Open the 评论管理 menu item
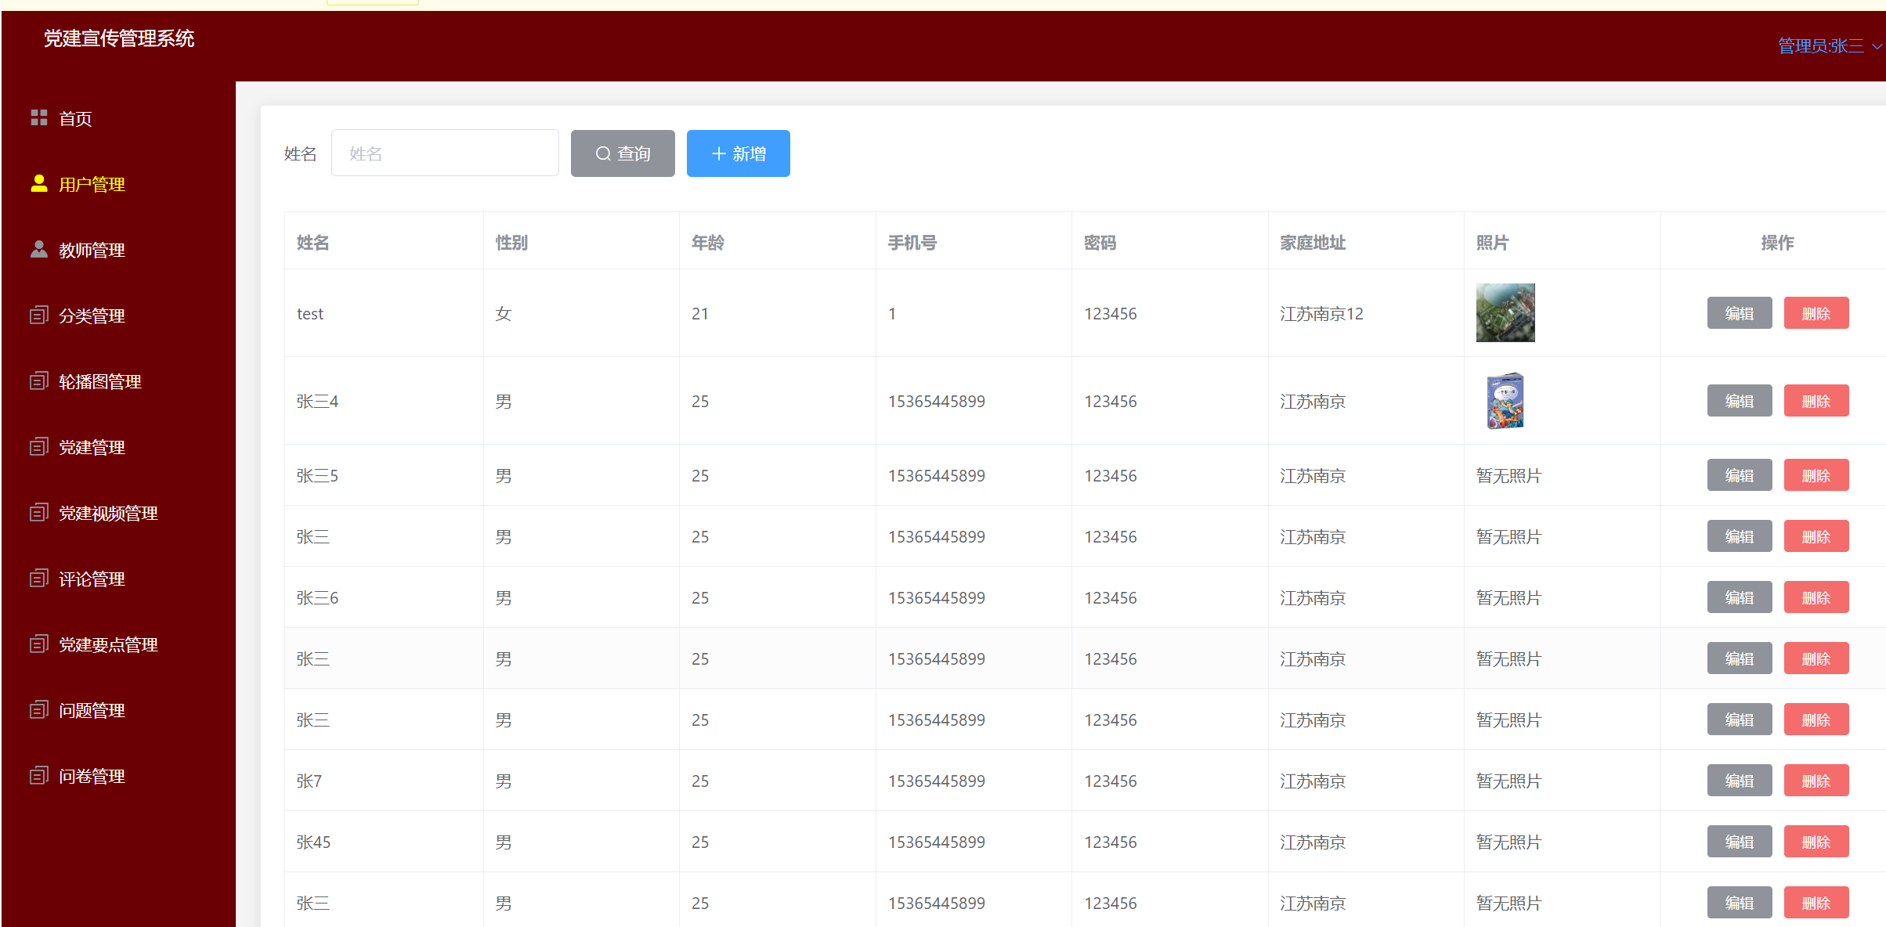Viewport: 1886px width, 927px height. pos(92,579)
